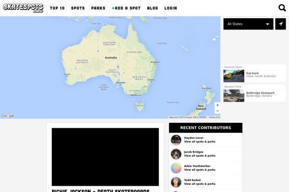The height and width of the screenshot is (192, 289).
Task: Click Arbie Youthworker name
Action: pyautogui.click(x=197, y=166)
